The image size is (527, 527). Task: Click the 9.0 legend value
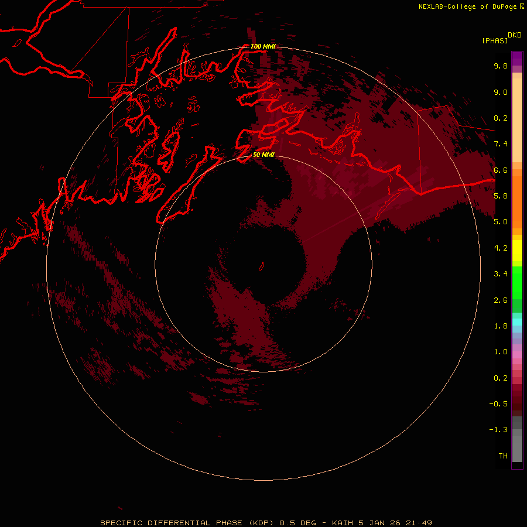coord(501,92)
